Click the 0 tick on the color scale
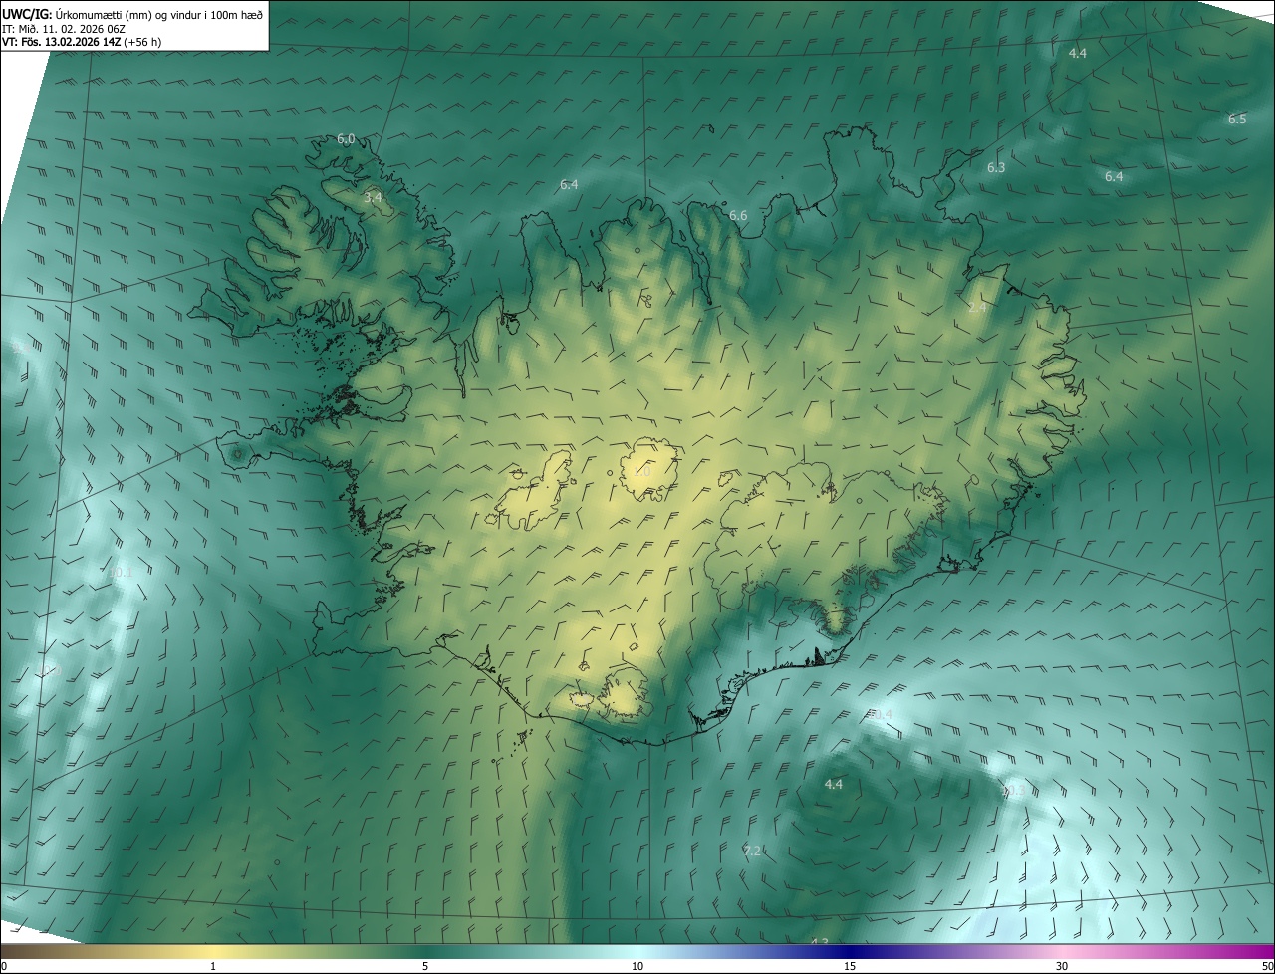 4,967
